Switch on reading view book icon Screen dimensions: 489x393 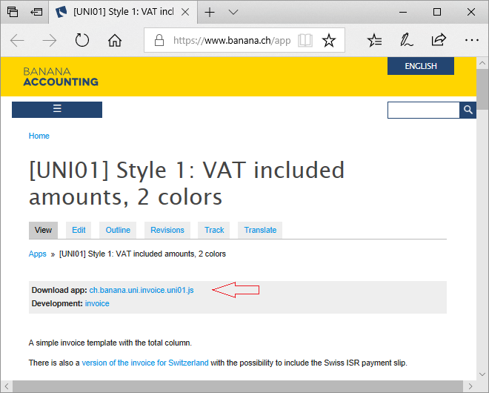(305, 40)
